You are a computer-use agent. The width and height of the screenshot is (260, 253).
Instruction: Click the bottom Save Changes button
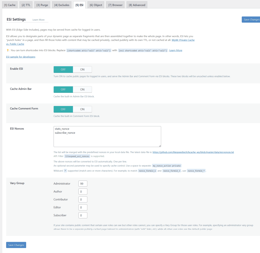pos(16,245)
